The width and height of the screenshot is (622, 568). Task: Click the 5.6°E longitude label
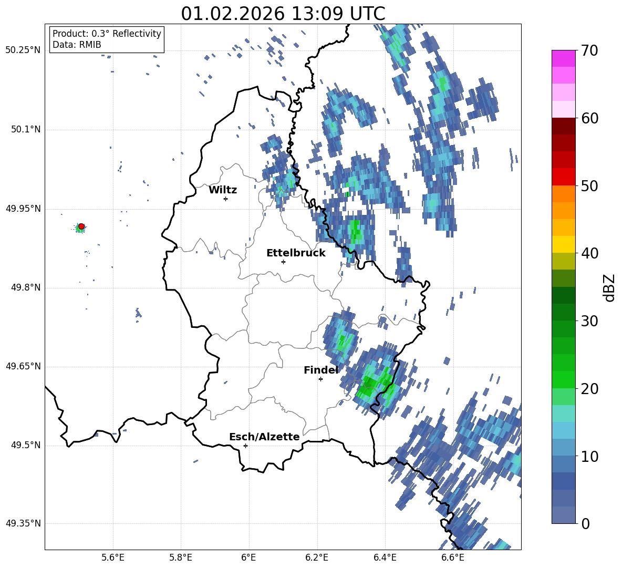point(113,557)
